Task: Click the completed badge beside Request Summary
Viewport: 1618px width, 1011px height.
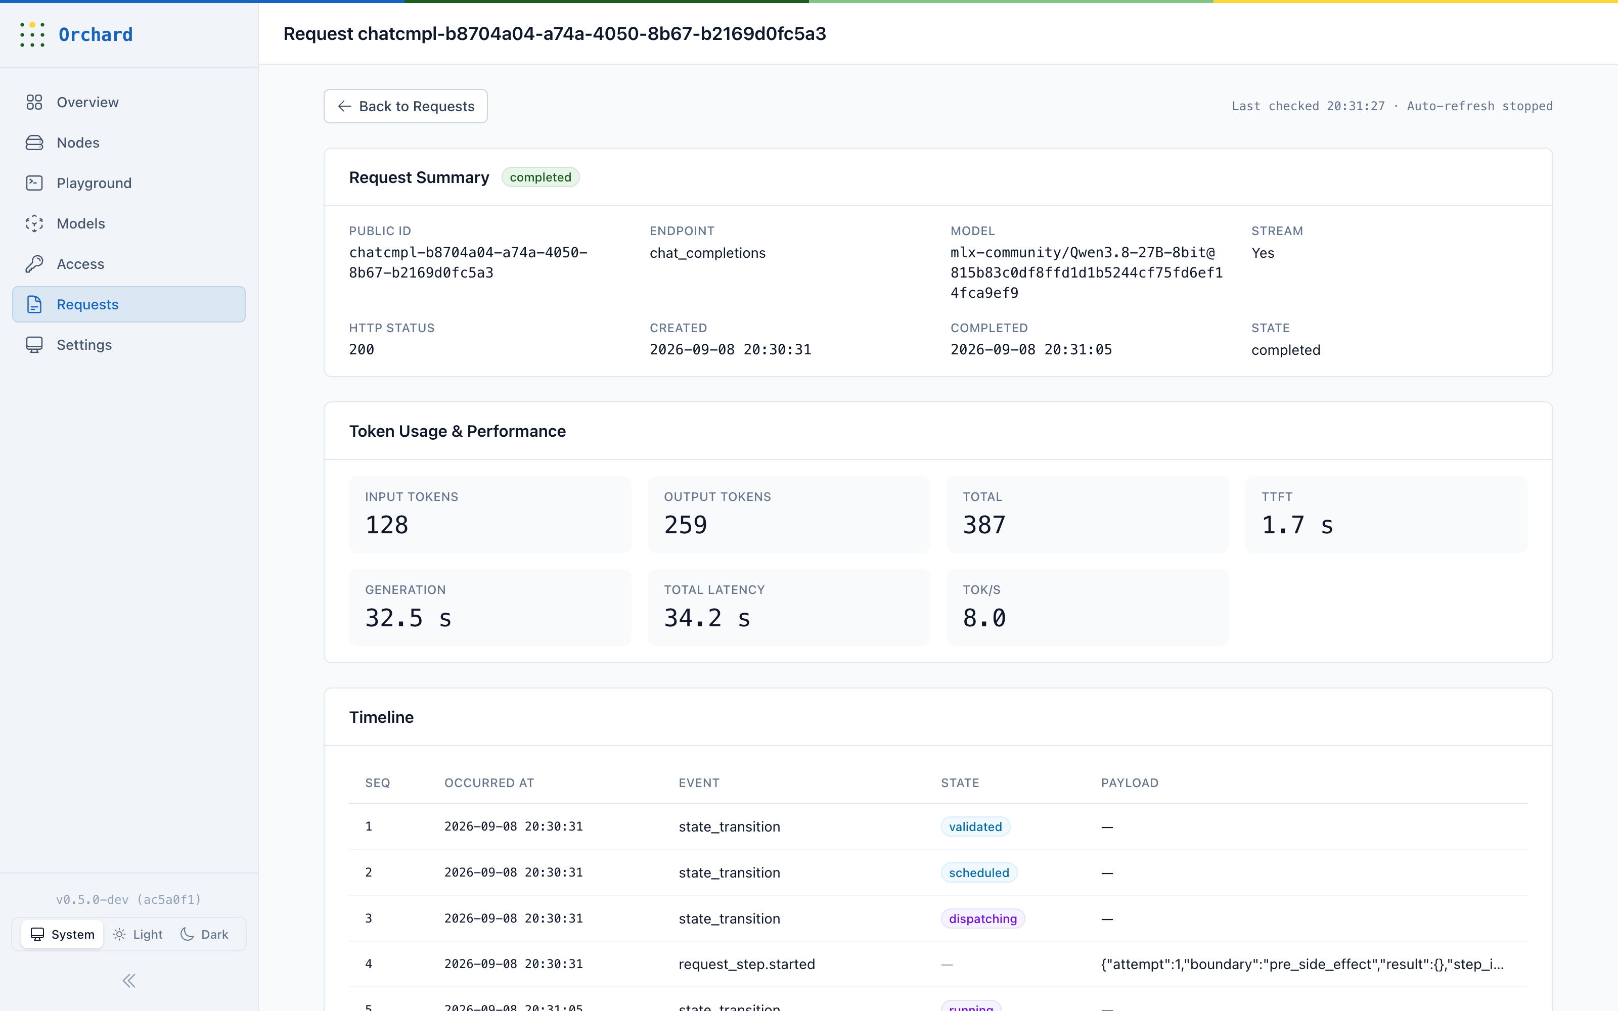Action: tap(540, 177)
